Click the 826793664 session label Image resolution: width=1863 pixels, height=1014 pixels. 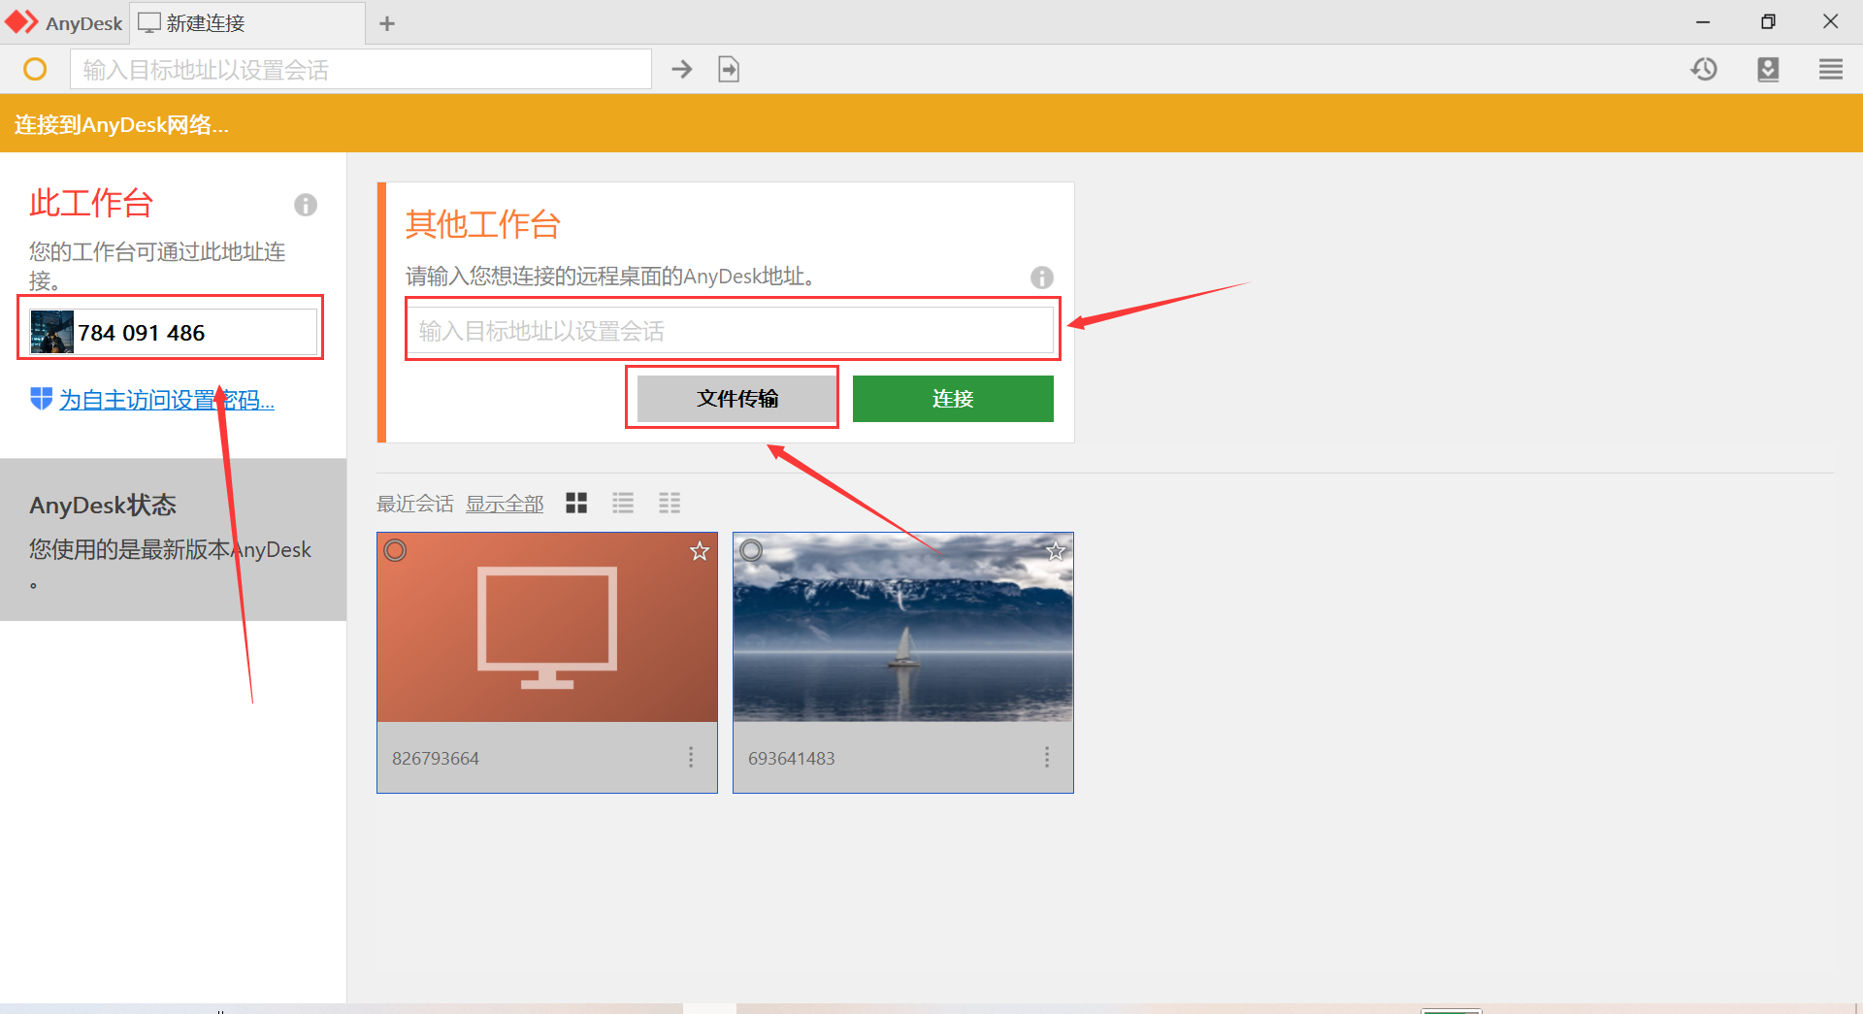436,759
